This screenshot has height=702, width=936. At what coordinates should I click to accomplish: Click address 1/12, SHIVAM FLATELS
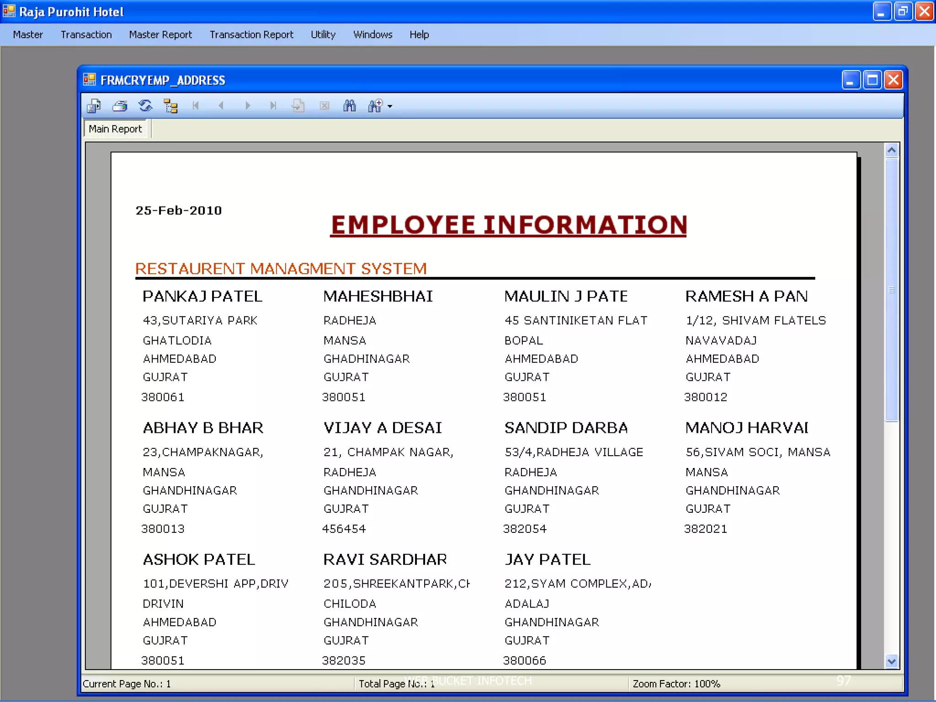756,320
